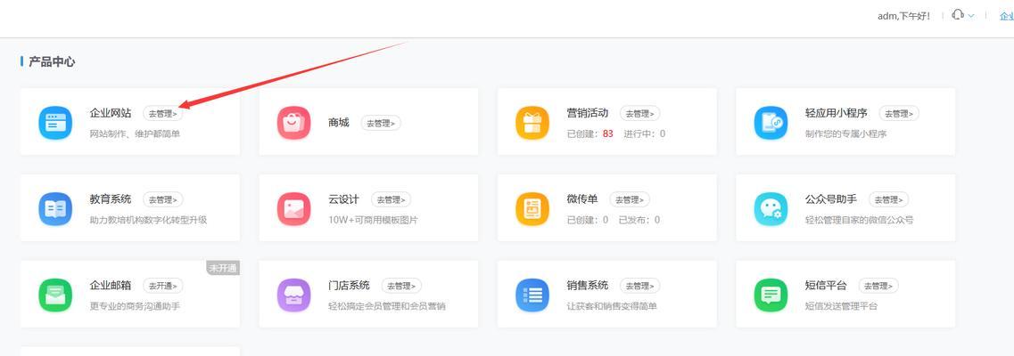Open the 商城 shopping bag icon
1014x356 pixels.
pos(294,123)
